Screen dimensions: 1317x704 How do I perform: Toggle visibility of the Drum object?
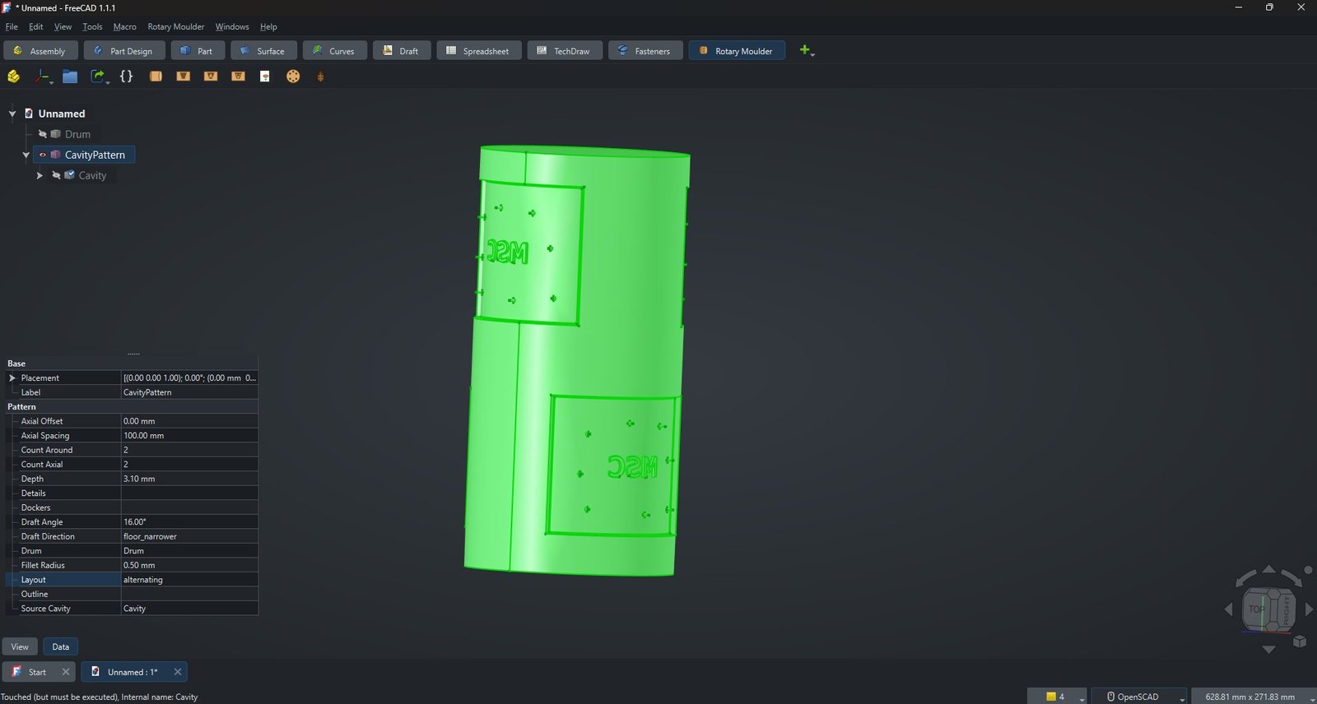(42, 134)
